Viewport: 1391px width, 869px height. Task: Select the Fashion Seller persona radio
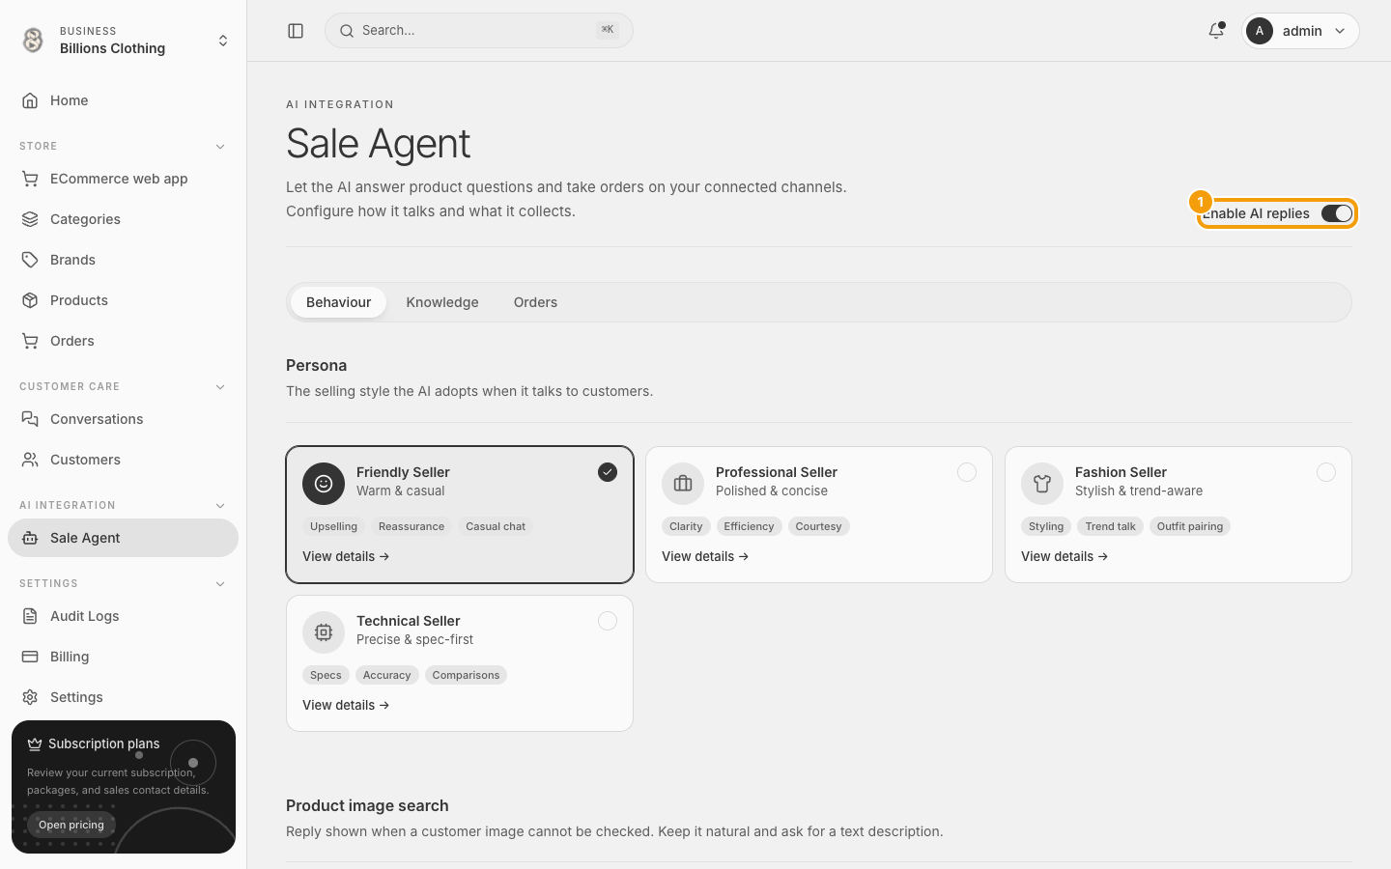(1326, 472)
